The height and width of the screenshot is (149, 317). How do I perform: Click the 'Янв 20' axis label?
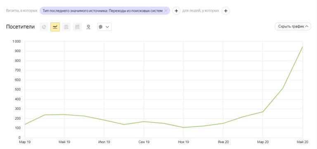coord(223,142)
